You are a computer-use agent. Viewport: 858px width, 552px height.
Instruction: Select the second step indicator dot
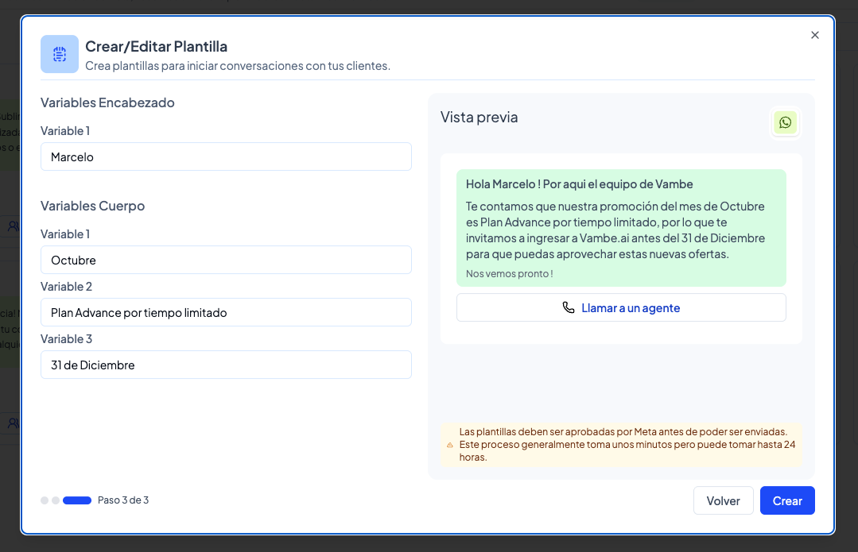point(56,500)
